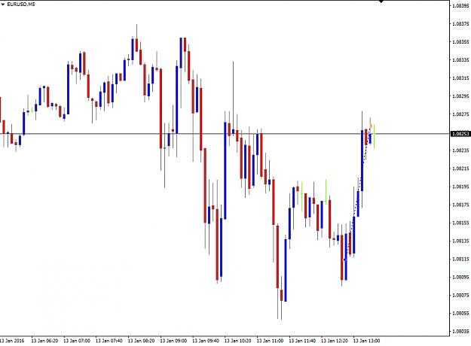Click the 1.08235 price scale label
Screen dimensions: 471x346
point(460,150)
